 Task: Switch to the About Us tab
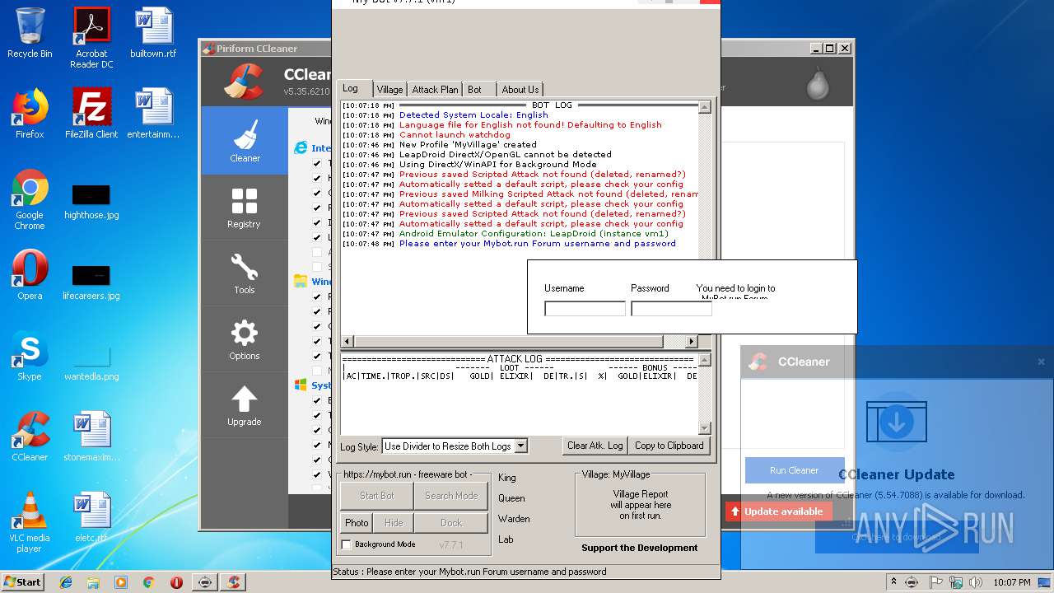pos(520,89)
